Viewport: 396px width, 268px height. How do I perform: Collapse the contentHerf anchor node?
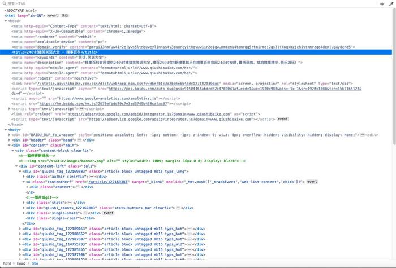(x=24, y=182)
